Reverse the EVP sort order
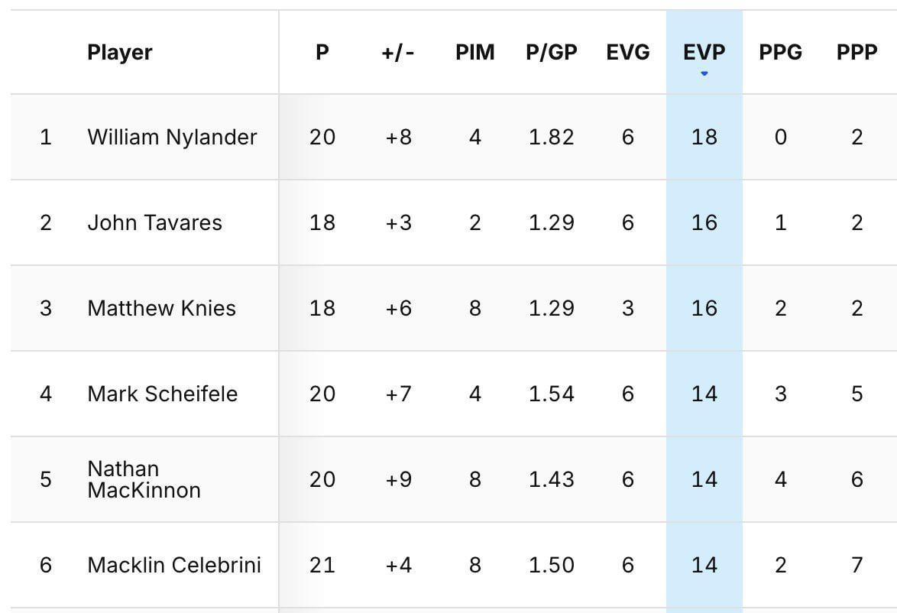897x613 pixels. 702,52
